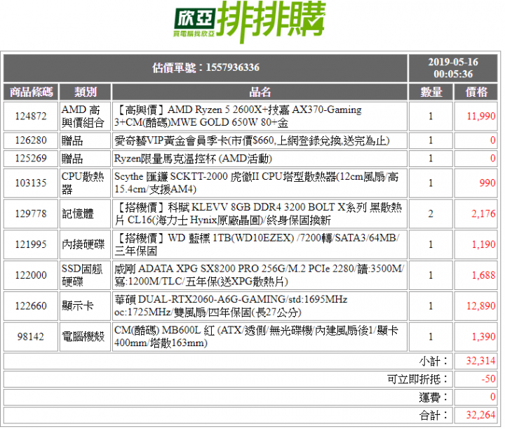Click the 品名 column header
505x429 pixels.
260,92
